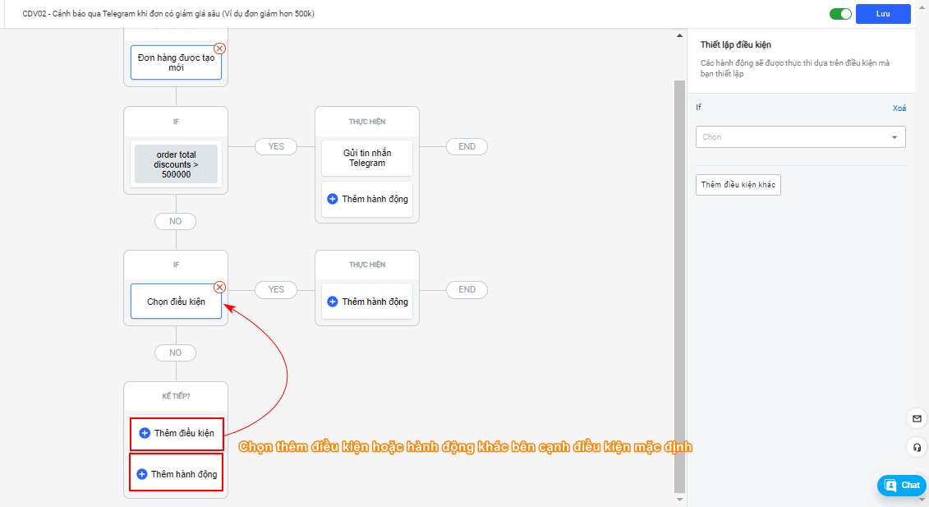This screenshot has height=507, width=929.
Task: Click the canvas vertical scrollbar
Action: (678, 279)
